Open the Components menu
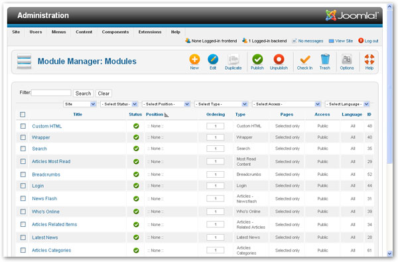Viewport: 398px width, 262px height. tap(115, 32)
